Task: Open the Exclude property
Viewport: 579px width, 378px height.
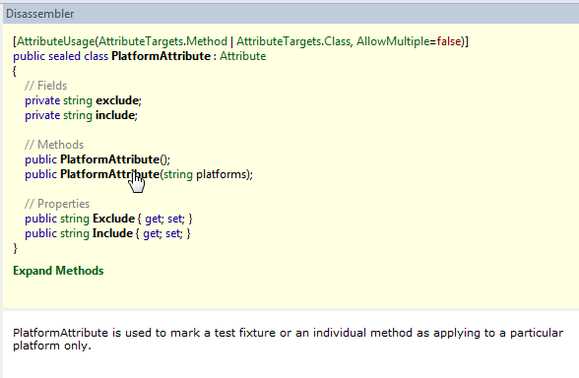Action: (x=113, y=219)
